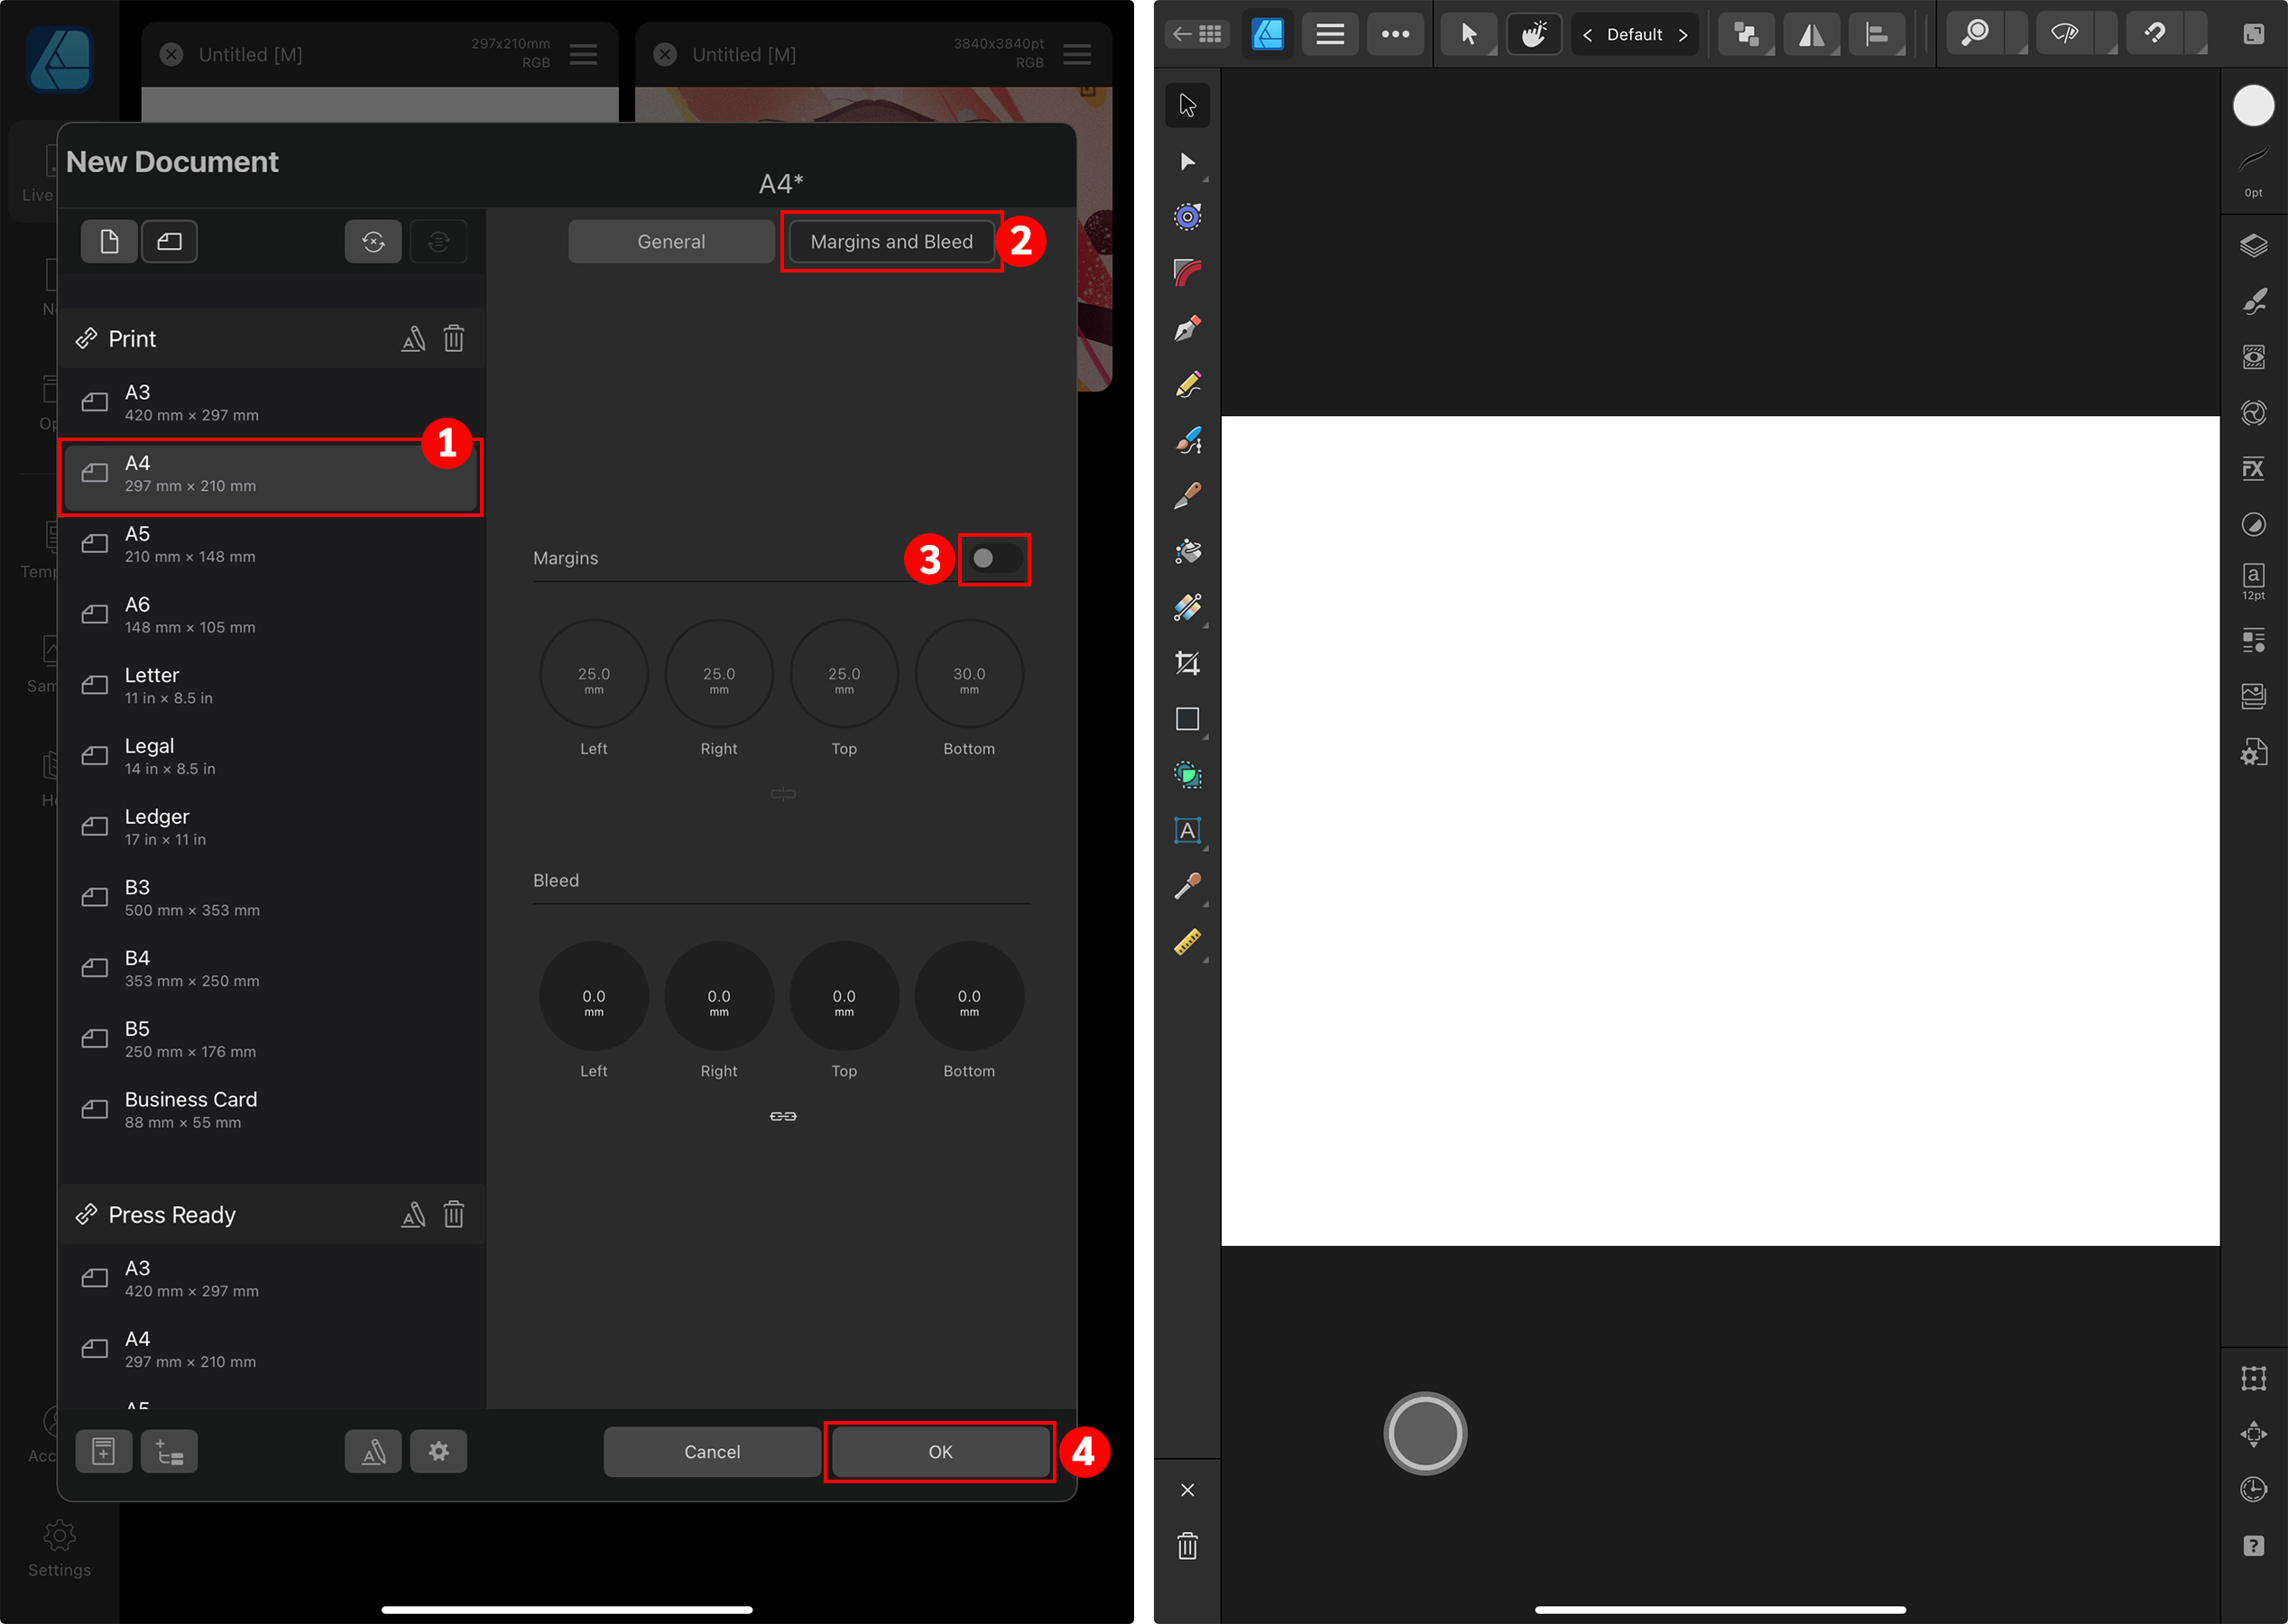
Task: Click the delete trash icon in the left toolbar
Action: (1187, 1546)
